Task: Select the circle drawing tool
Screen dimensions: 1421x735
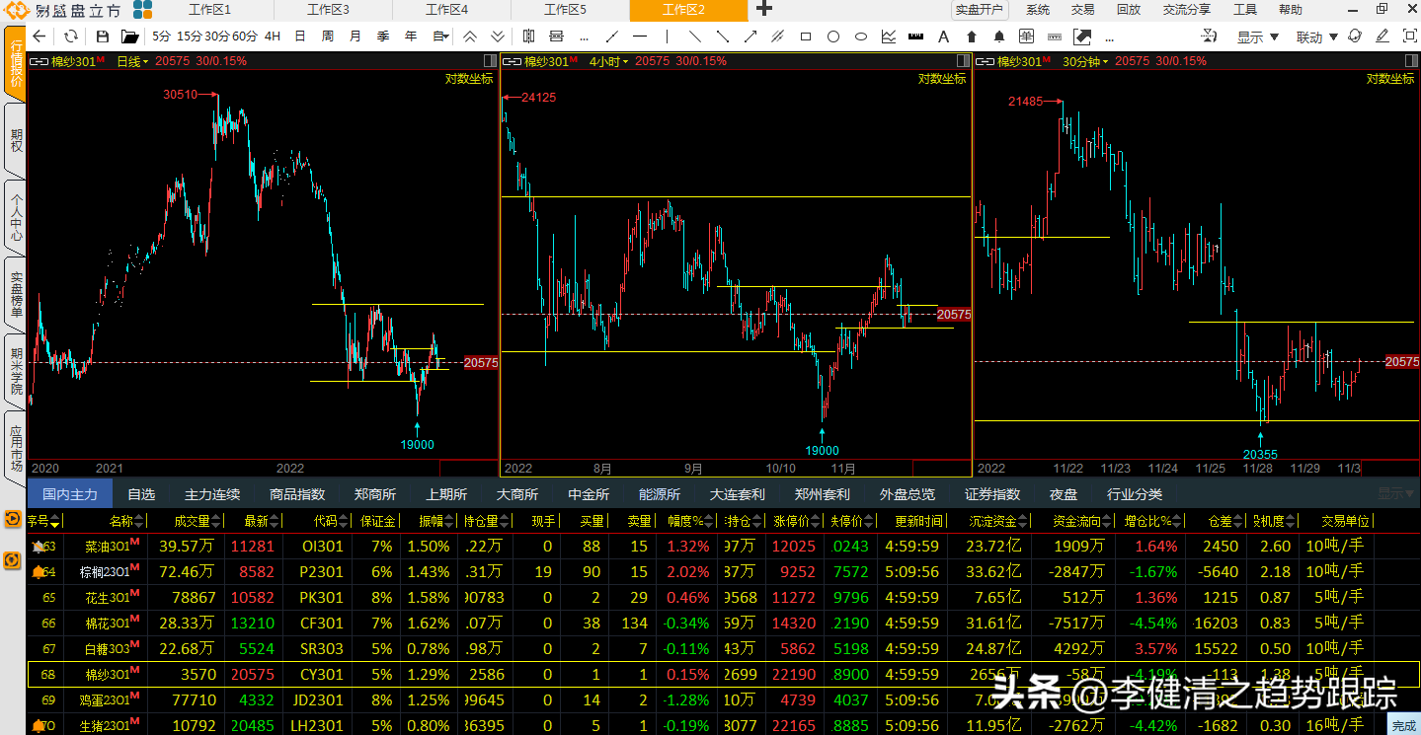Action: click(833, 37)
